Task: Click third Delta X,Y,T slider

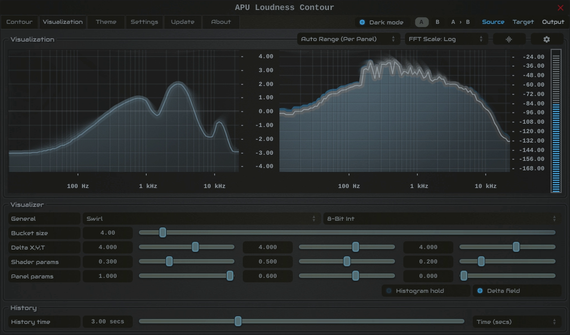Action: click(x=507, y=247)
